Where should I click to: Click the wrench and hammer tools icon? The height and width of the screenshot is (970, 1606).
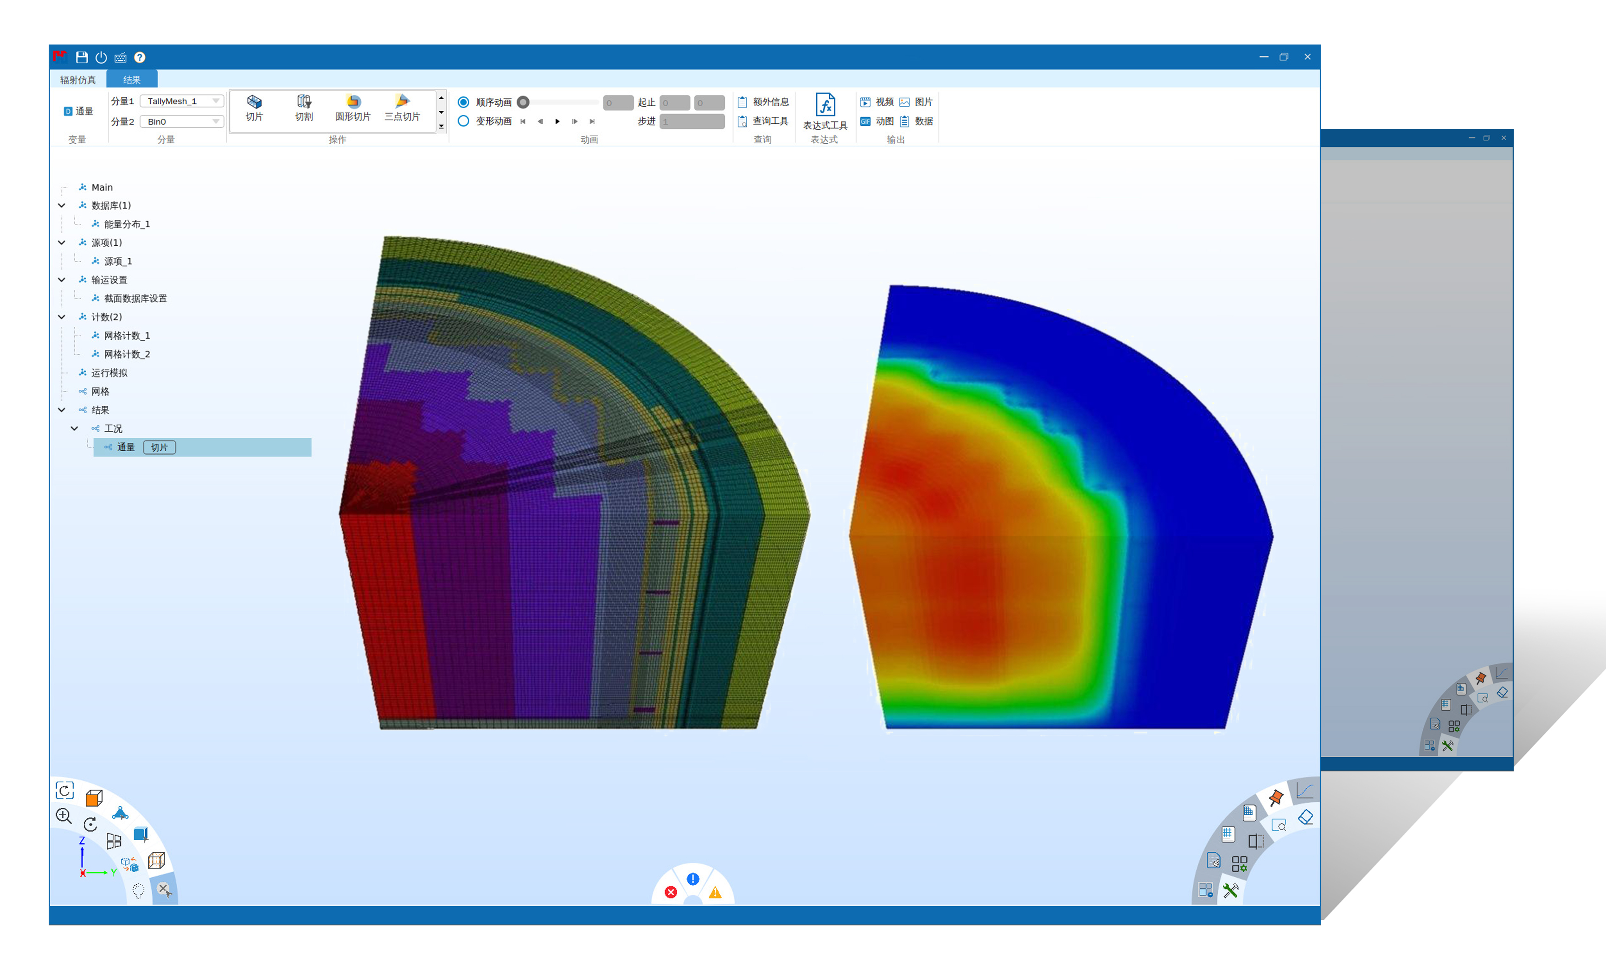(1230, 891)
